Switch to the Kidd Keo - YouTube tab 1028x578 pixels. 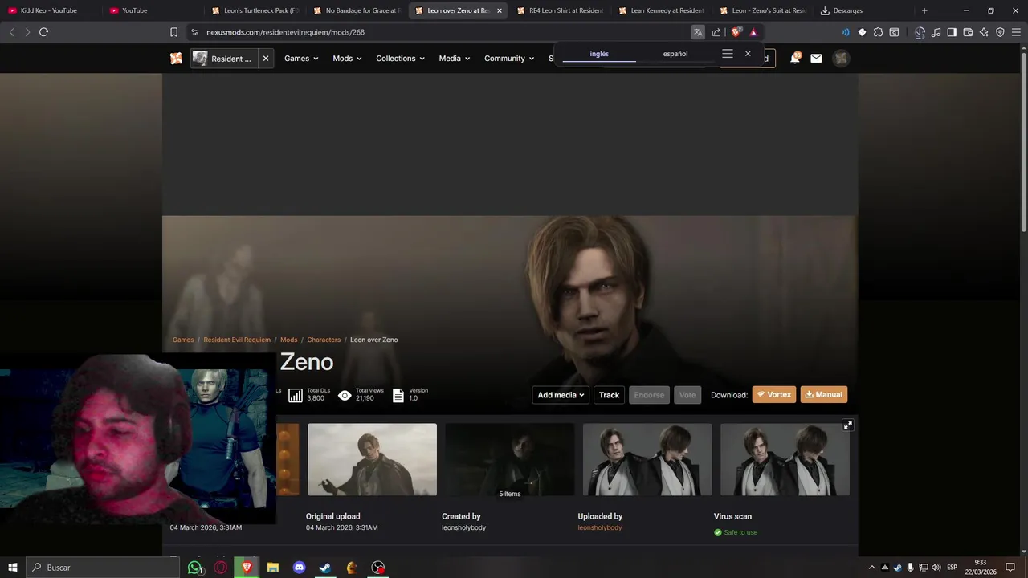tap(48, 10)
